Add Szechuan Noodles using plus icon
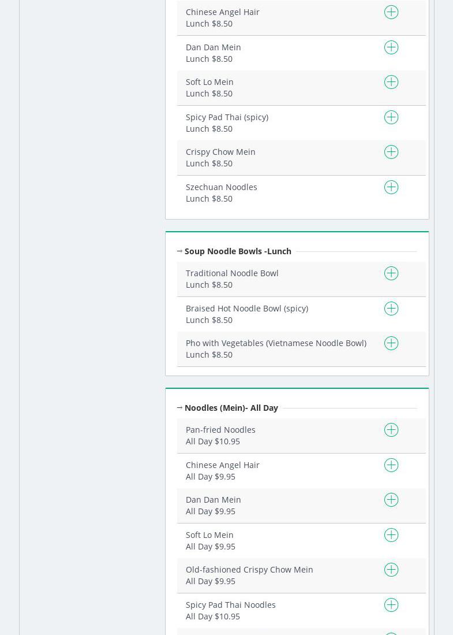Image resolution: width=453 pixels, height=635 pixels. (391, 187)
